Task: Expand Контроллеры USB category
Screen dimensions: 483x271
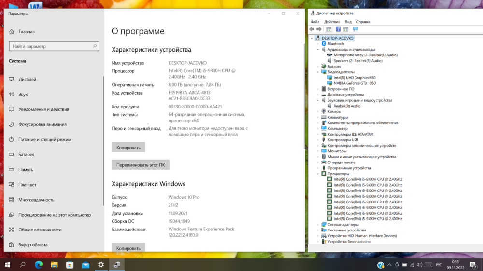Action: coord(318,140)
